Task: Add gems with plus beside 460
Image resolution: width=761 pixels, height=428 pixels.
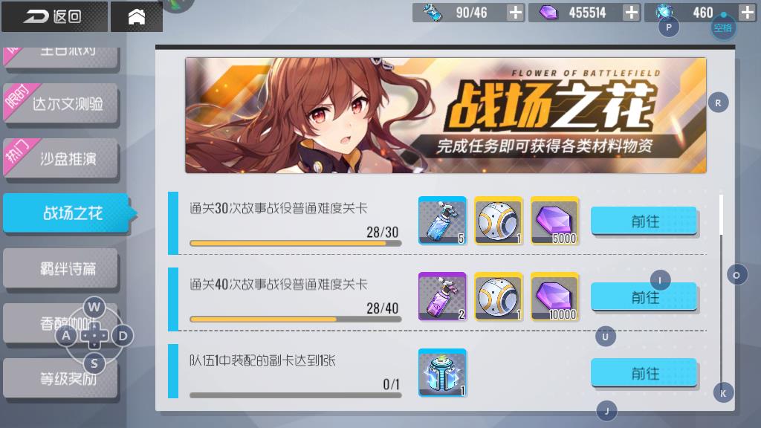Action: [x=747, y=13]
